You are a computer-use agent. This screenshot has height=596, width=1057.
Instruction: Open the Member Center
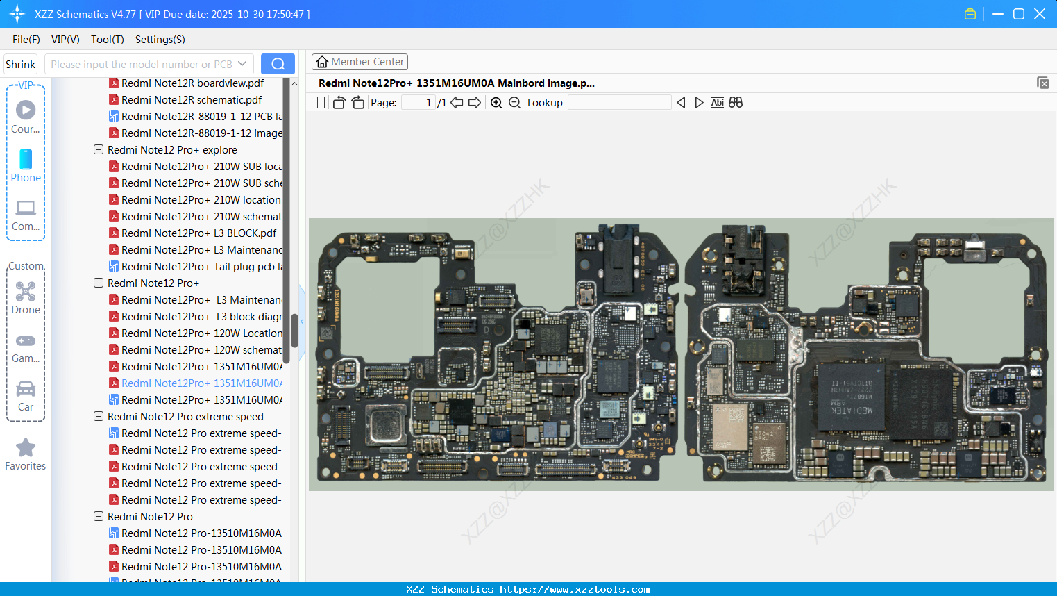(x=360, y=61)
